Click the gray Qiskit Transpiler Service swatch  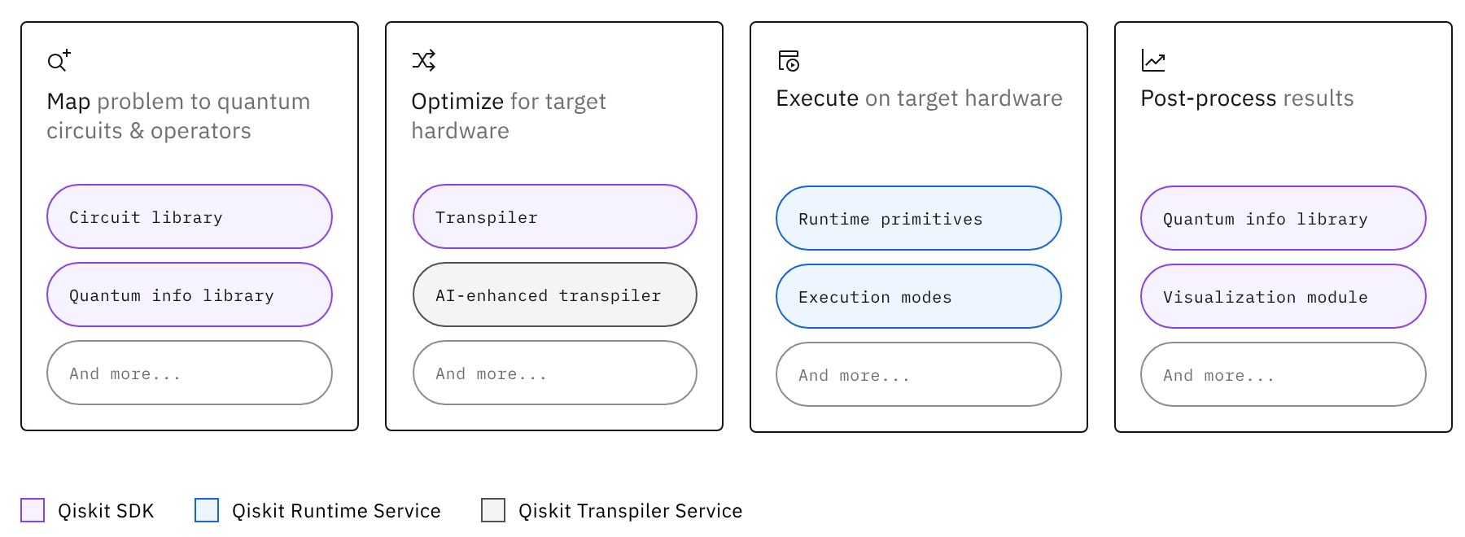493,510
